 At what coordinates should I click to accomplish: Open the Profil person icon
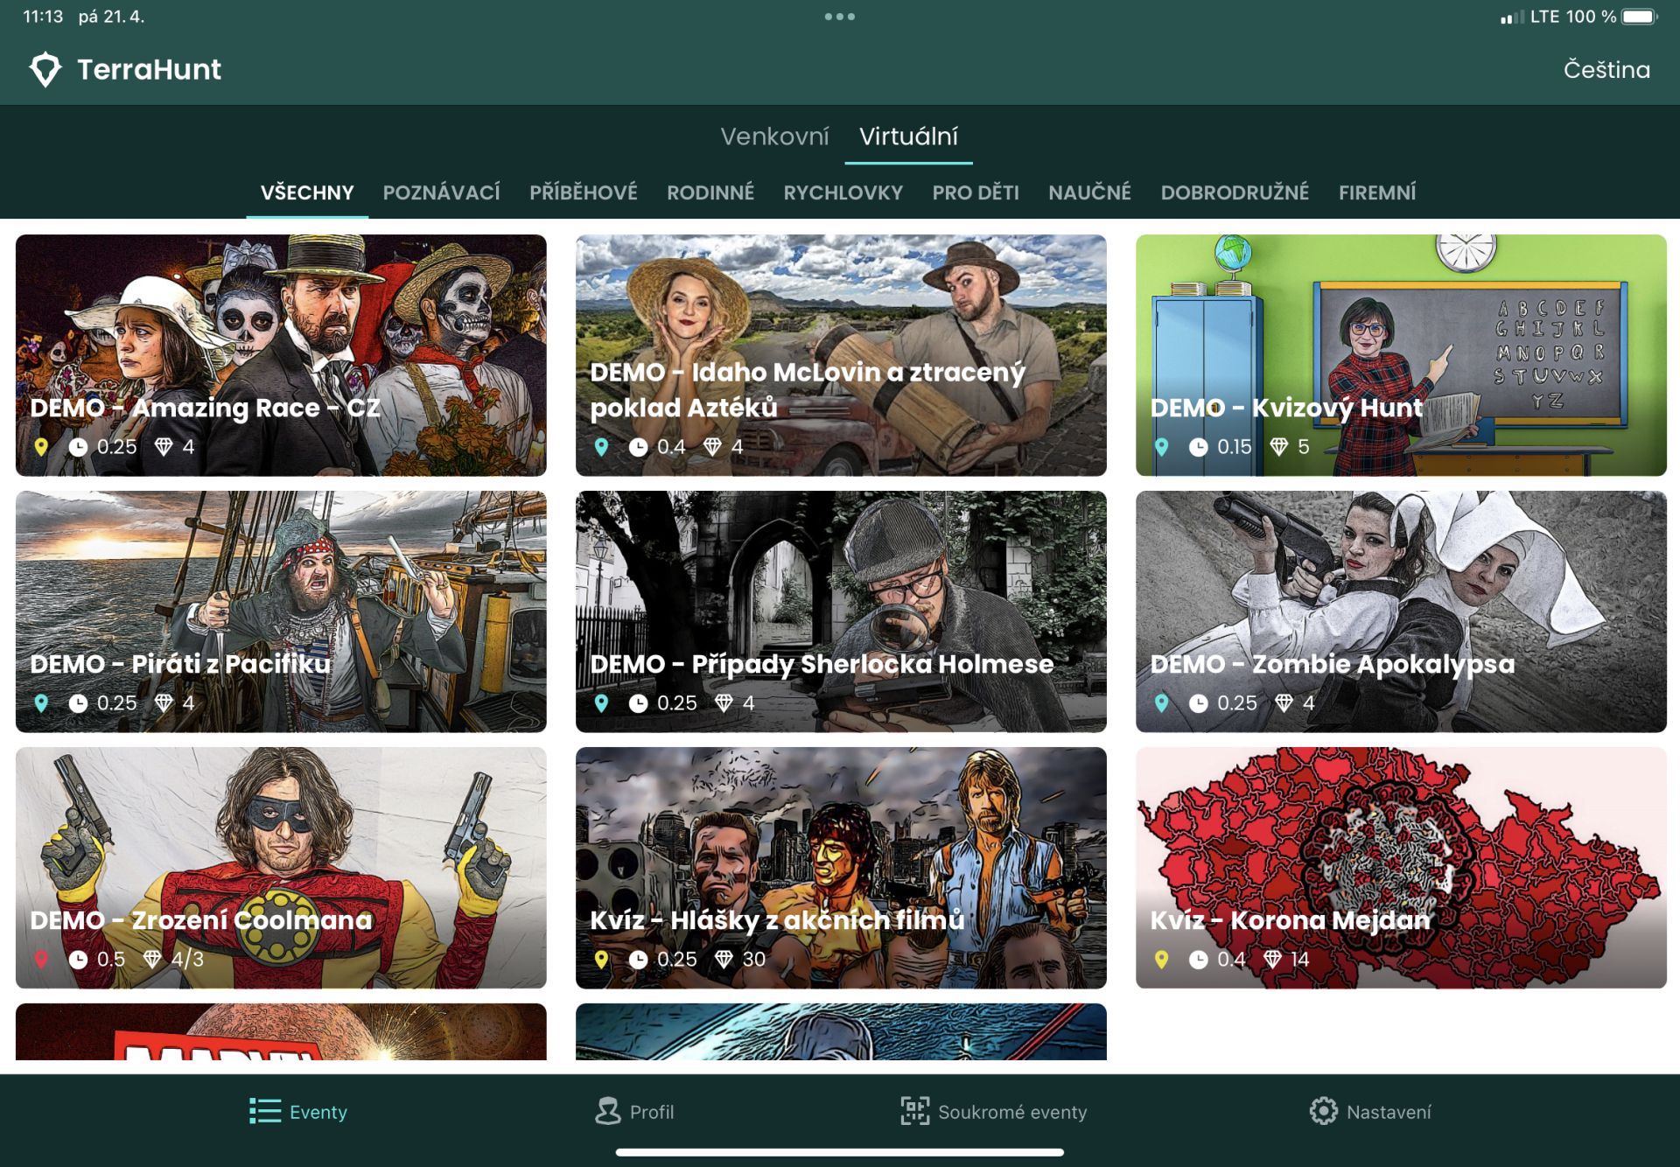click(607, 1111)
